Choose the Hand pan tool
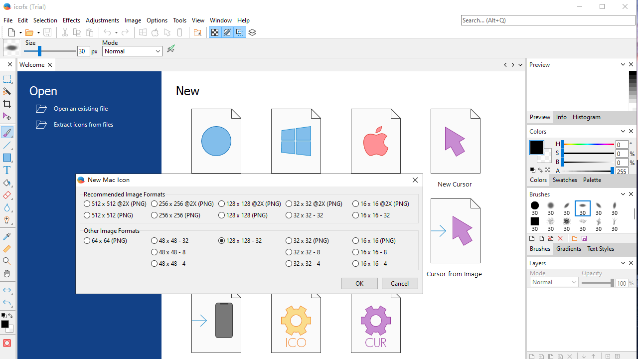 click(7, 274)
